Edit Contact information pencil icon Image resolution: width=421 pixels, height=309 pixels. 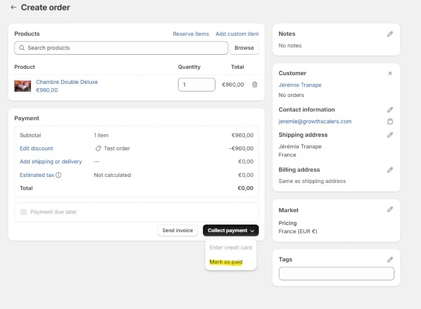[x=390, y=109]
